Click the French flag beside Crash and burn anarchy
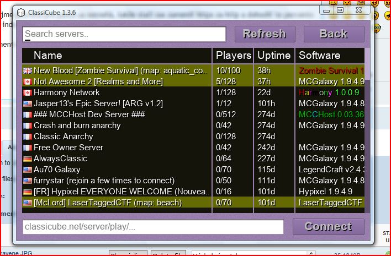Viewport: 391px width, 256px height. point(28,126)
